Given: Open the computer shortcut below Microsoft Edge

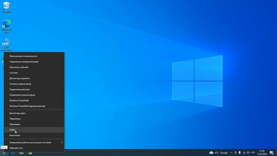Looking at the screenshot, I should [x=6, y=44].
